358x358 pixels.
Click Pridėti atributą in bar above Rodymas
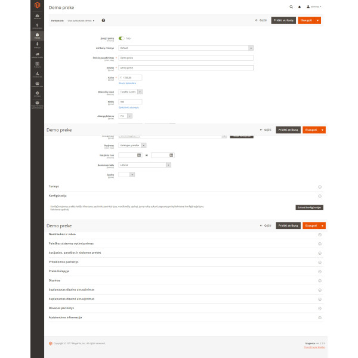[288, 130]
